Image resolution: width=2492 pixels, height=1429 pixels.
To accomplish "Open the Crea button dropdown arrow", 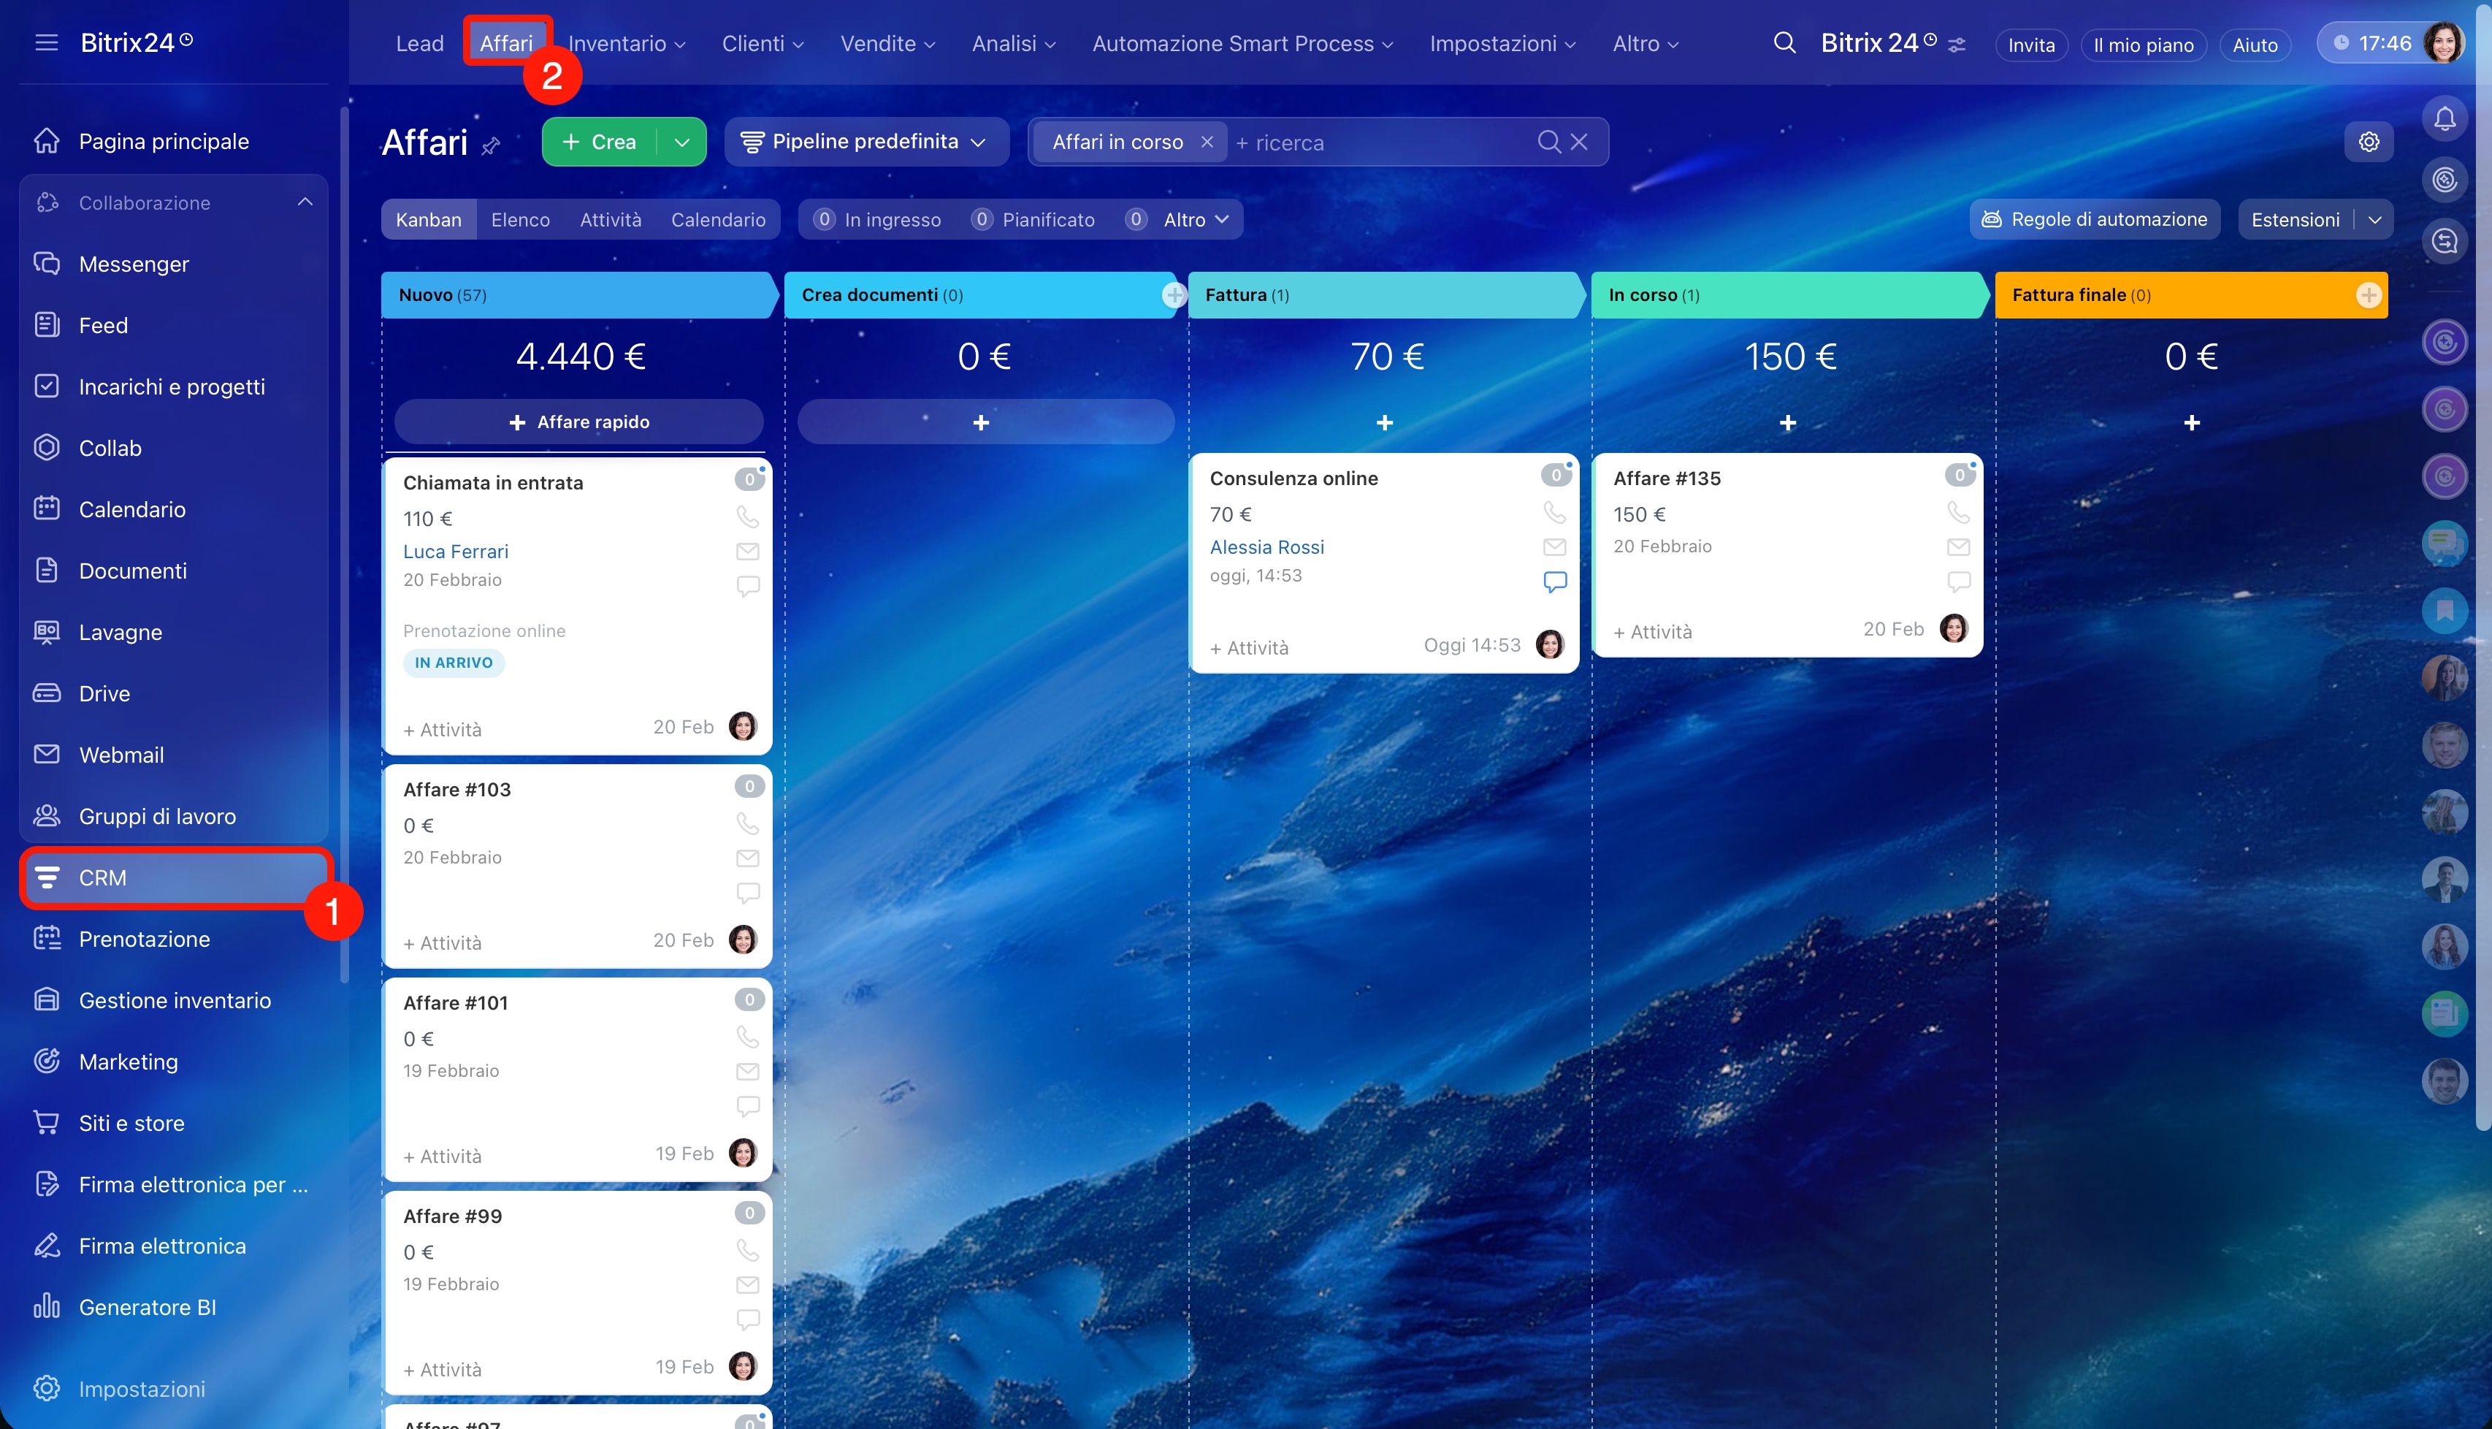I will point(682,142).
